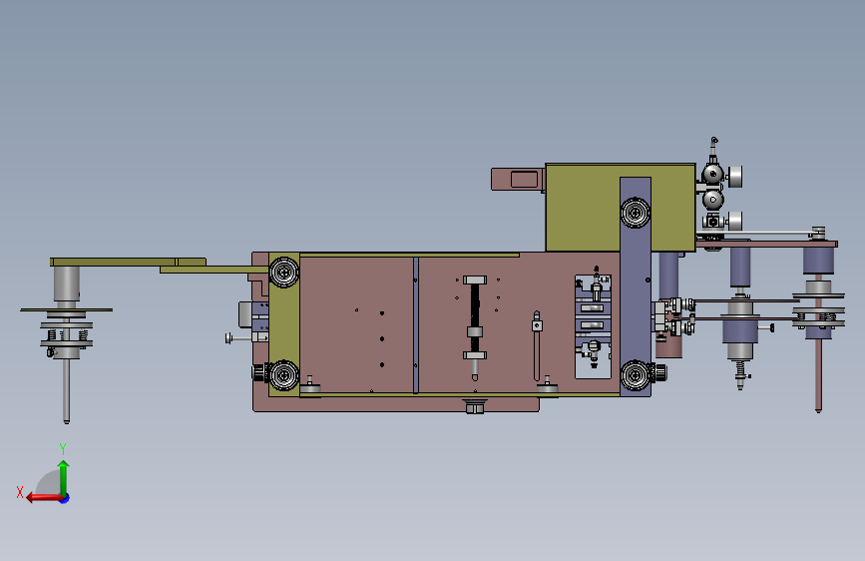Image resolution: width=865 pixels, height=561 pixels.
Task: Select the lower roller wheel on the olive left bracket
Action: [x=284, y=375]
